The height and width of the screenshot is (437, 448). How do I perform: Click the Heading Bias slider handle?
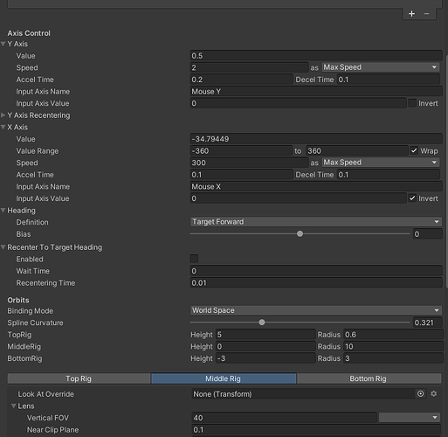(300, 233)
